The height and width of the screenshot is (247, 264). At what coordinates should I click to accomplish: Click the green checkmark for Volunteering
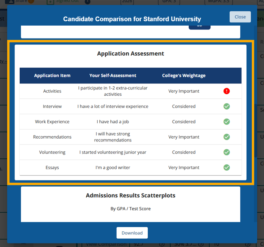(227, 152)
